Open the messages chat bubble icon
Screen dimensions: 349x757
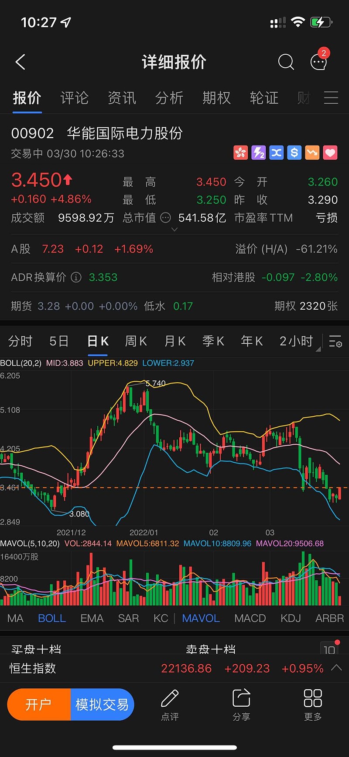pos(319,61)
